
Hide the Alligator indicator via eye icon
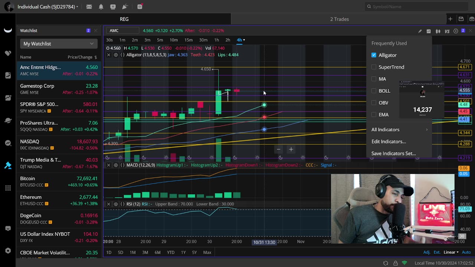coord(116,55)
